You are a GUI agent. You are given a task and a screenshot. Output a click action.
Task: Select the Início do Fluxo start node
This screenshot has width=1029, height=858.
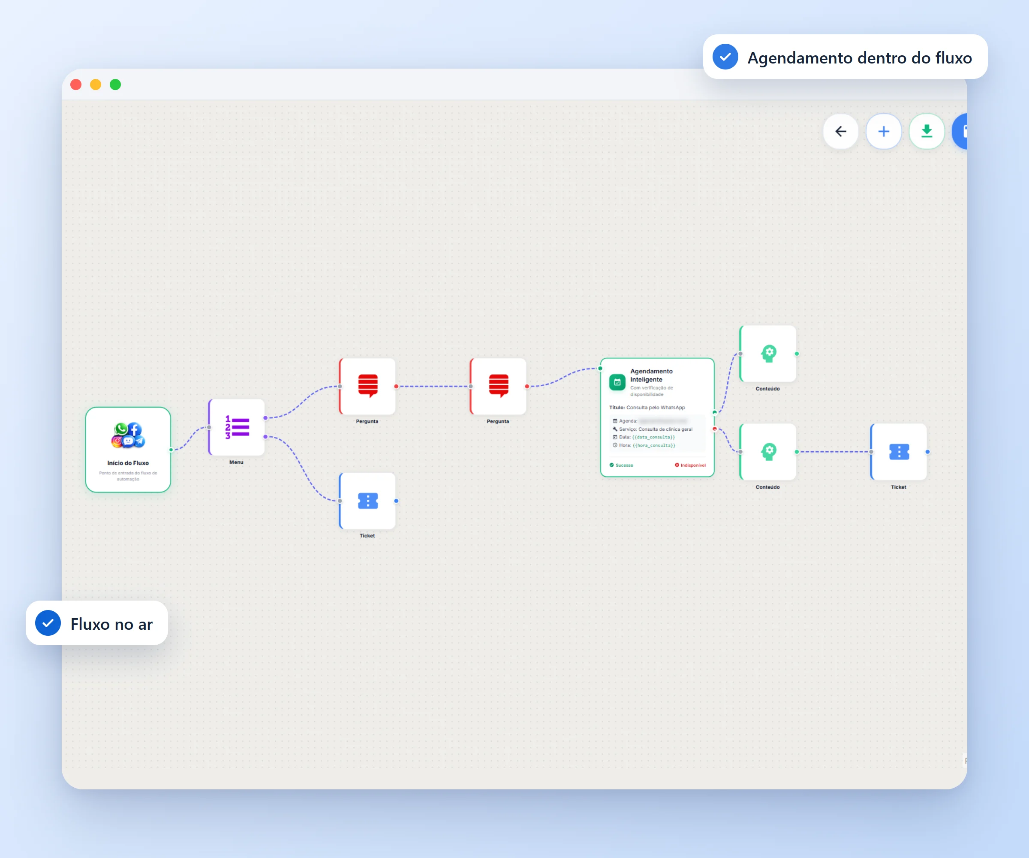click(128, 449)
